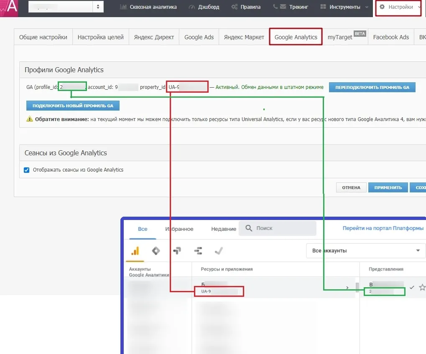
Task: Select the Google Analytics tab
Action: (296, 37)
